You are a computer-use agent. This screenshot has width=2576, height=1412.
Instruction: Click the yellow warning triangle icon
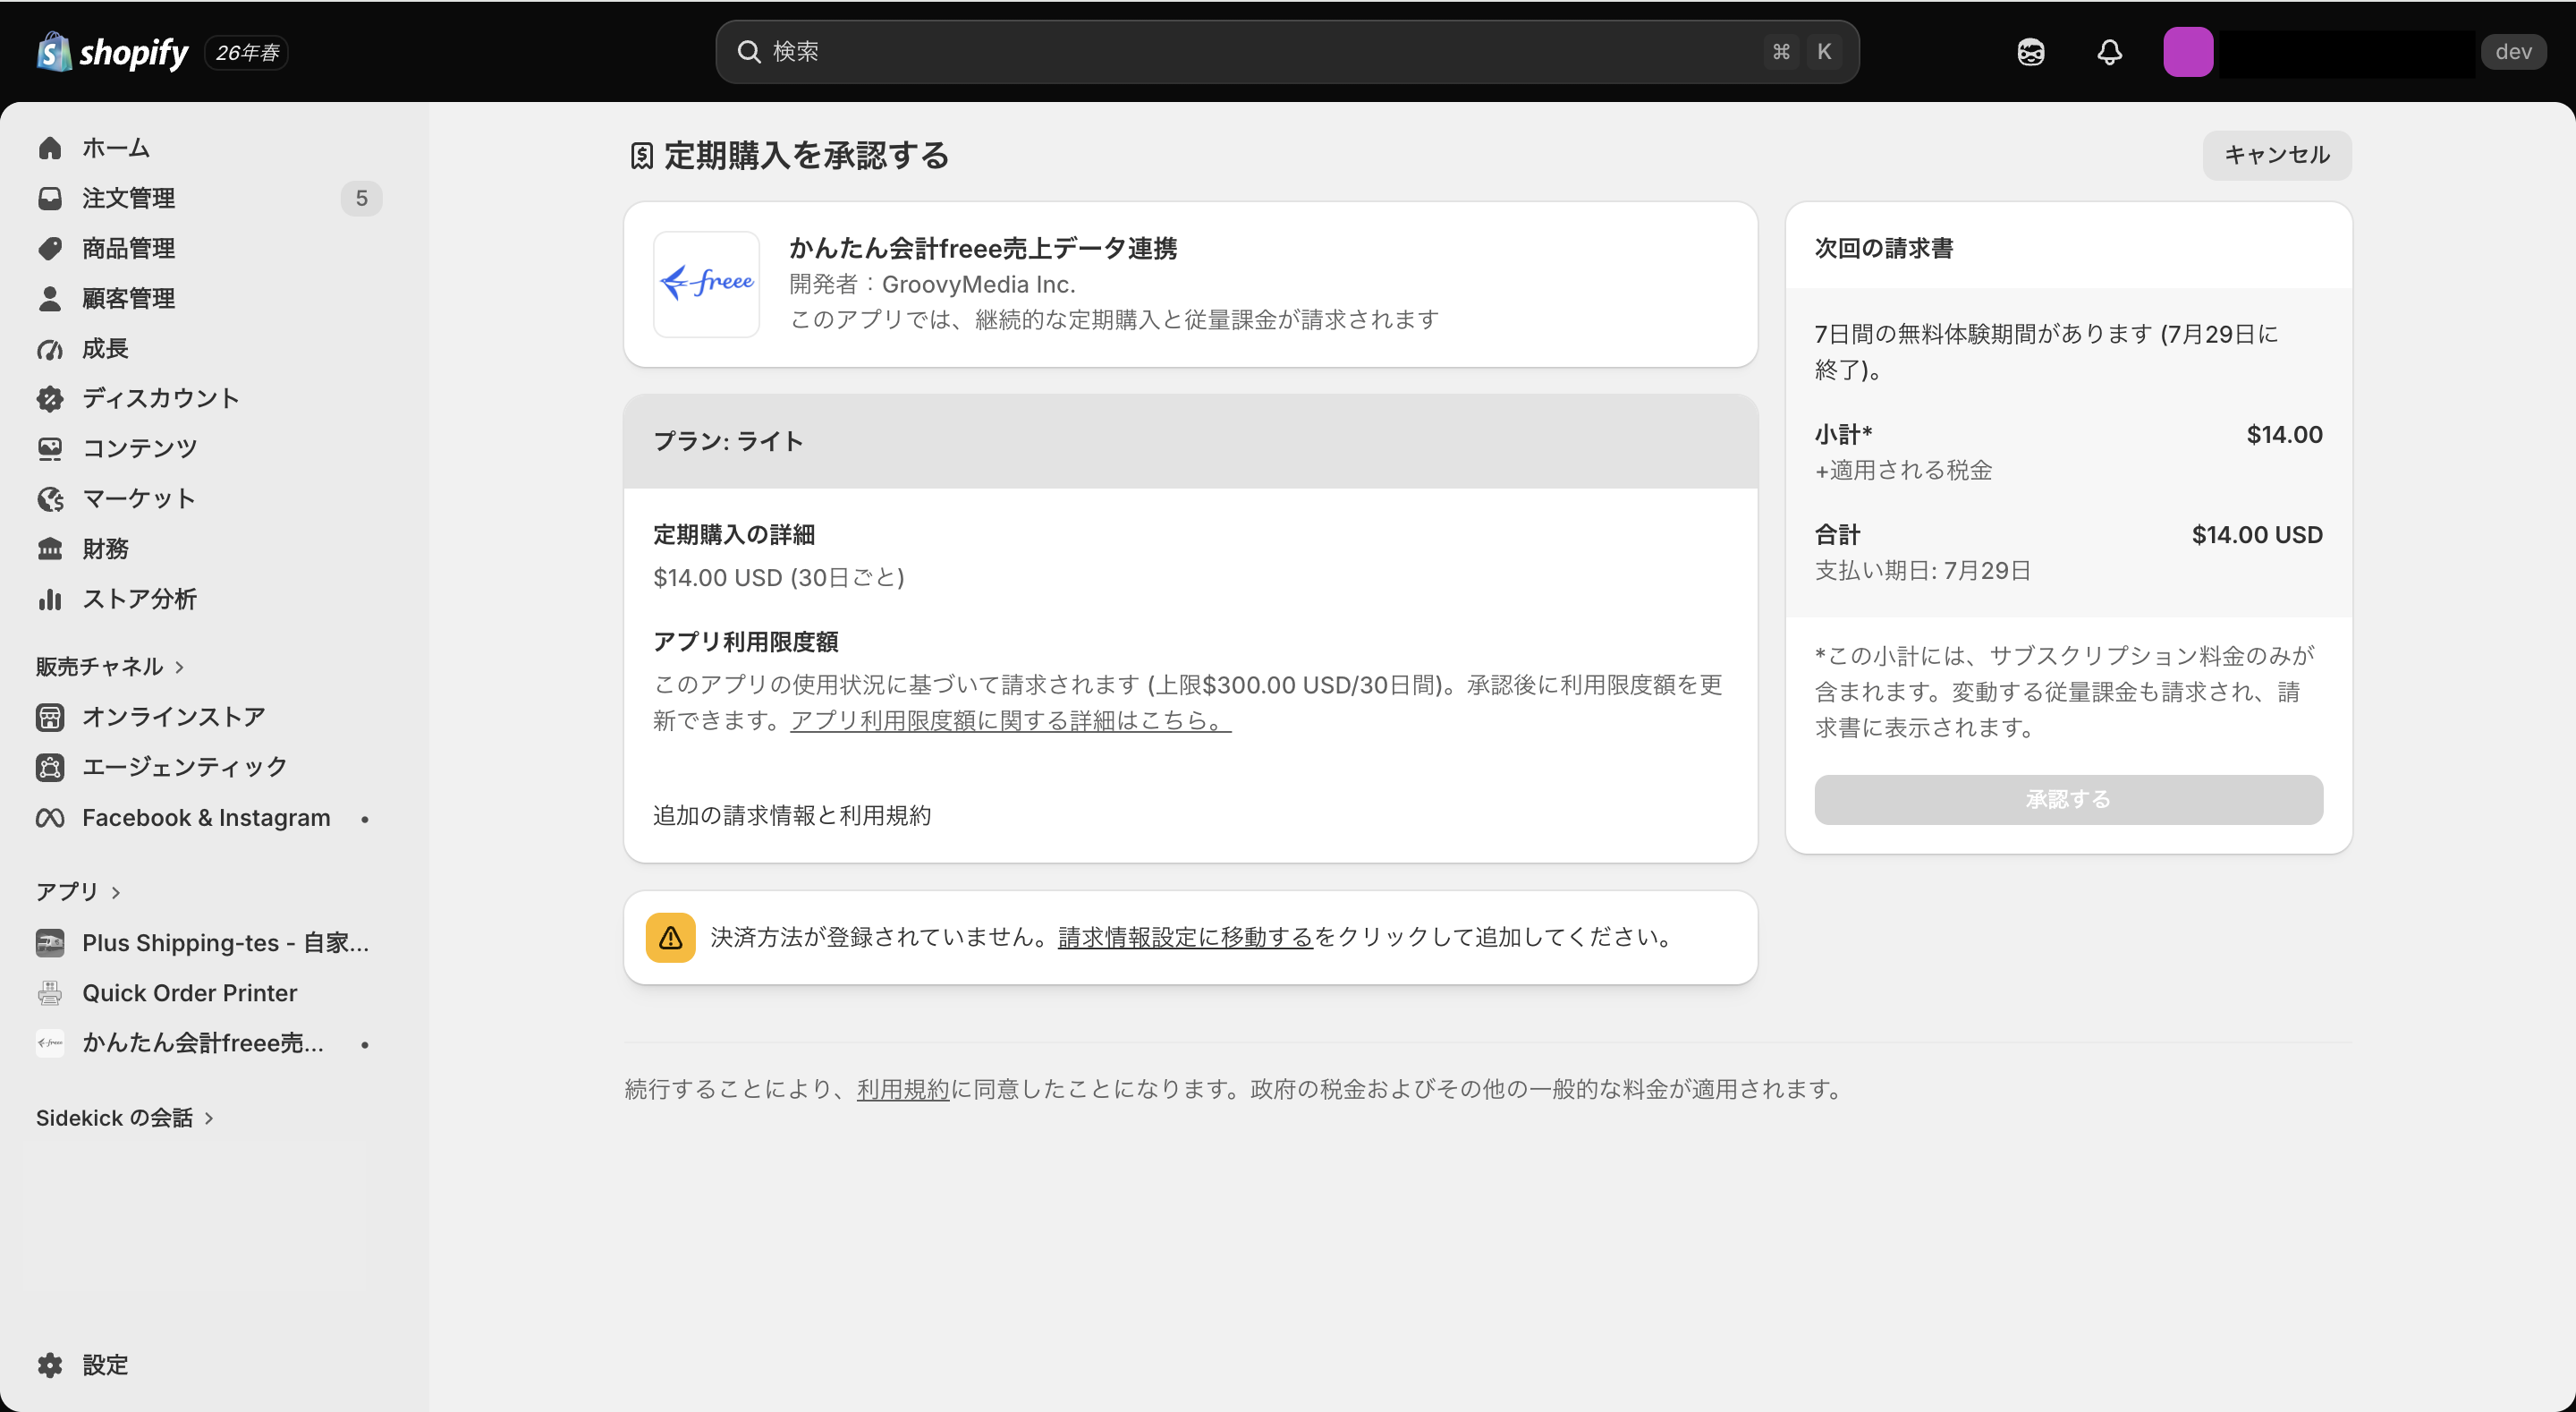coord(670,938)
